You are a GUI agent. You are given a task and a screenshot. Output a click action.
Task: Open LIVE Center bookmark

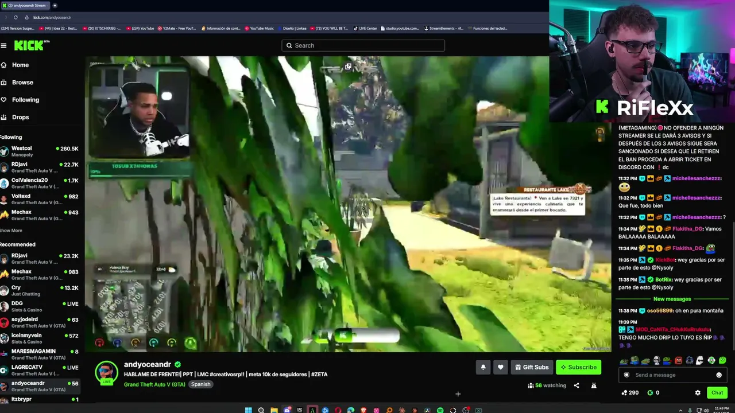pyautogui.click(x=365, y=28)
